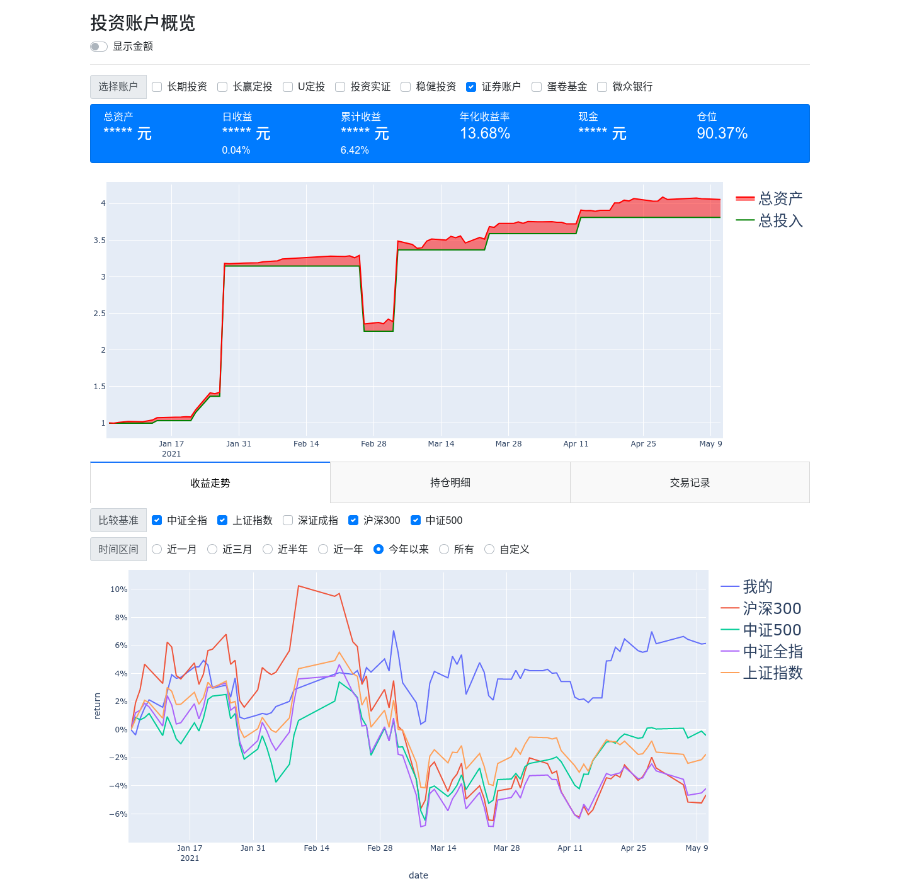The width and height of the screenshot is (900, 881).
Task: Check the 长赢定投 account checkbox
Action: click(222, 87)
